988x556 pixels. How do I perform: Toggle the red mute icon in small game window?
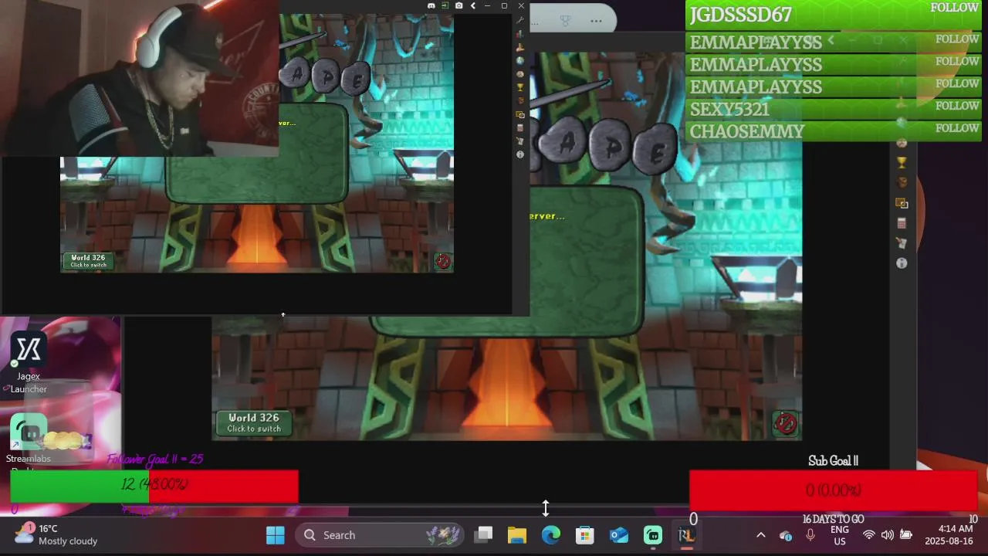pos(442,261)
